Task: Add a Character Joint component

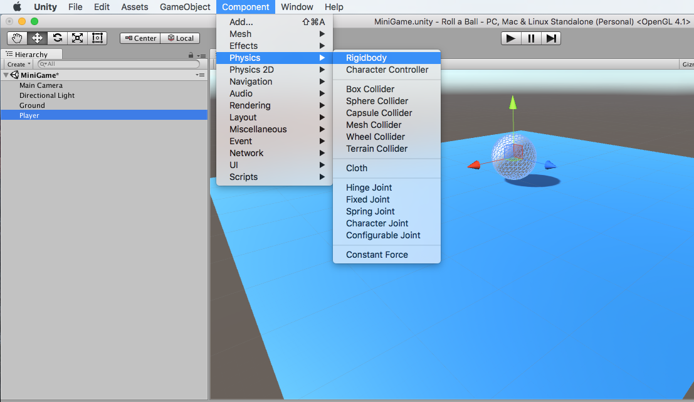Action: (x=387, y=224)
